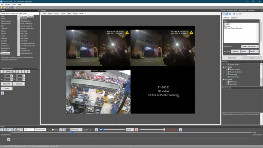Screen dimensions: 263x148
Task: Open the rightmost Center alignment dropdown
Action: pos(254,51)
